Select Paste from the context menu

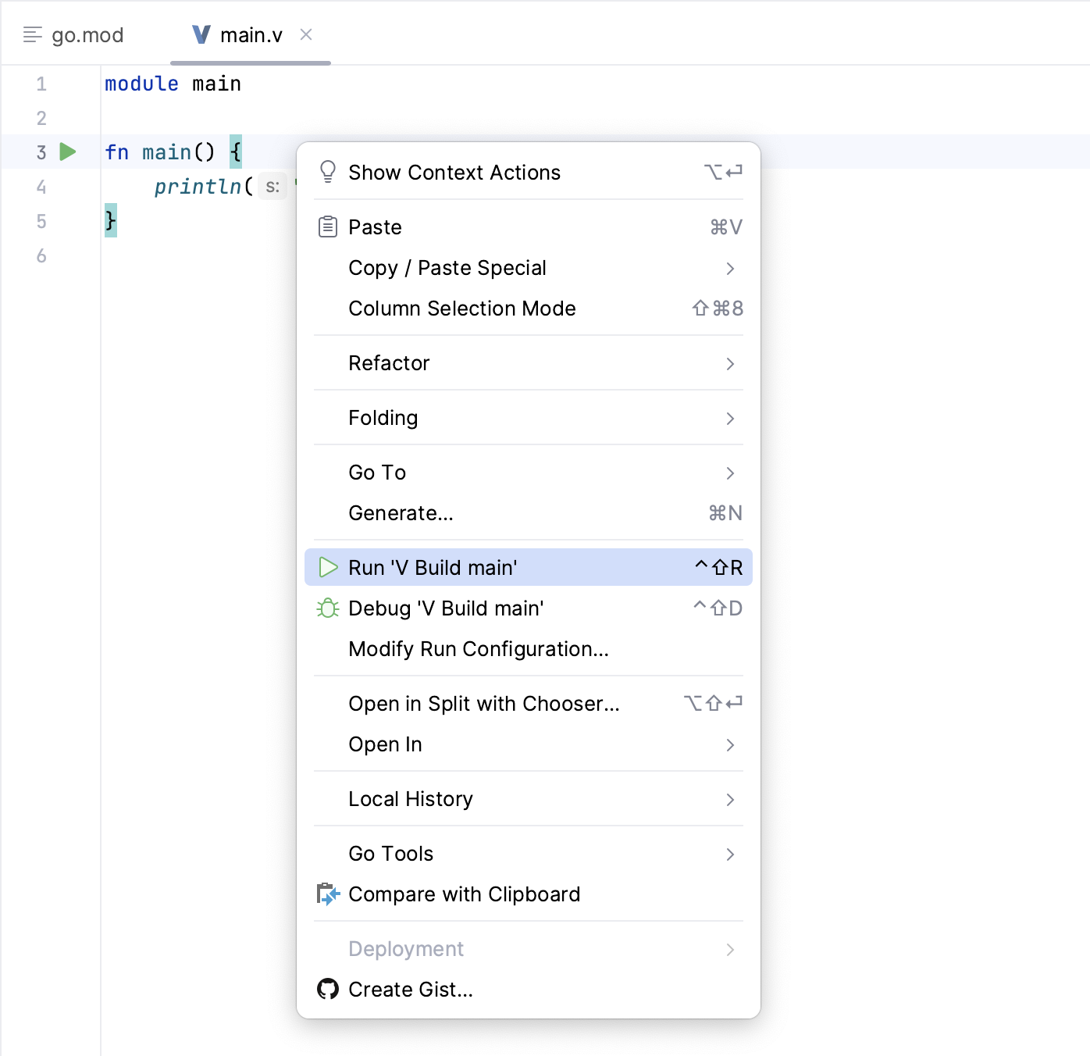(375, 227)
